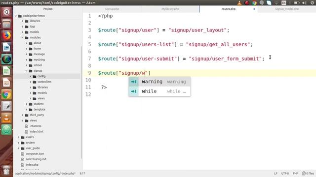Open the Ubuntu dash search icon

[6, 12]
